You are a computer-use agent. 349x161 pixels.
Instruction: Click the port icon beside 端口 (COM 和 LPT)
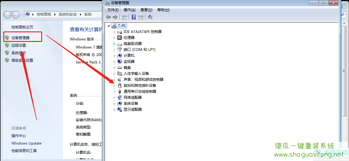(120, 50)
